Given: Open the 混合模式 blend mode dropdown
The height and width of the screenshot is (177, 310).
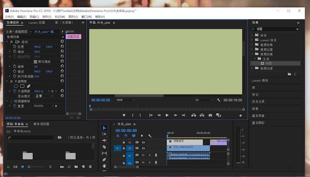Looking at the screenshot, I should click(44, 96).
